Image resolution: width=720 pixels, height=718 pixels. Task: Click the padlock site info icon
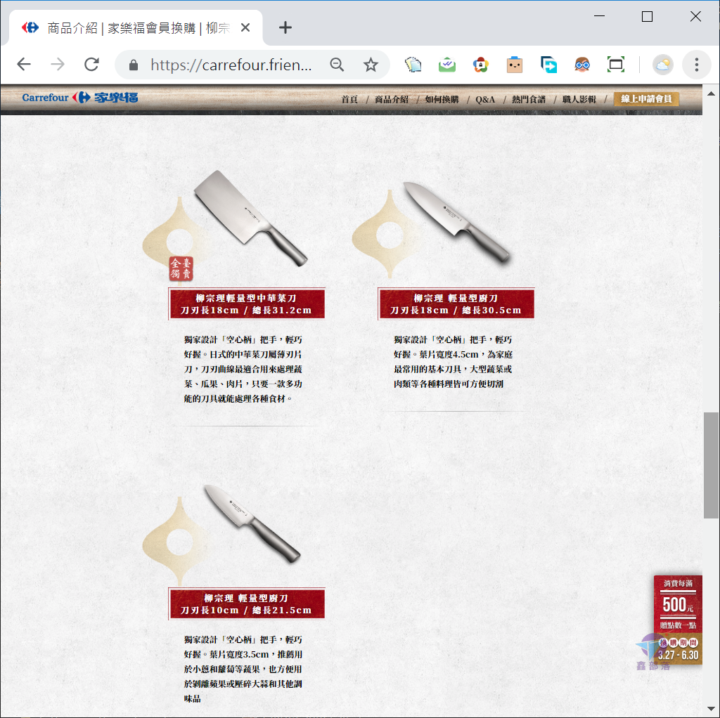134,65
